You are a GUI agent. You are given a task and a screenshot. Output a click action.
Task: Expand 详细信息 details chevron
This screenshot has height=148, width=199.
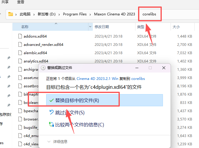point(49,141)
